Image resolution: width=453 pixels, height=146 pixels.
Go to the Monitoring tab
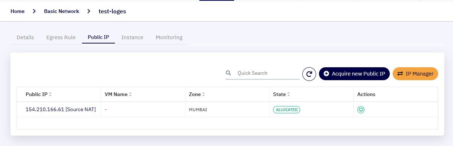[x=169, y=37]
